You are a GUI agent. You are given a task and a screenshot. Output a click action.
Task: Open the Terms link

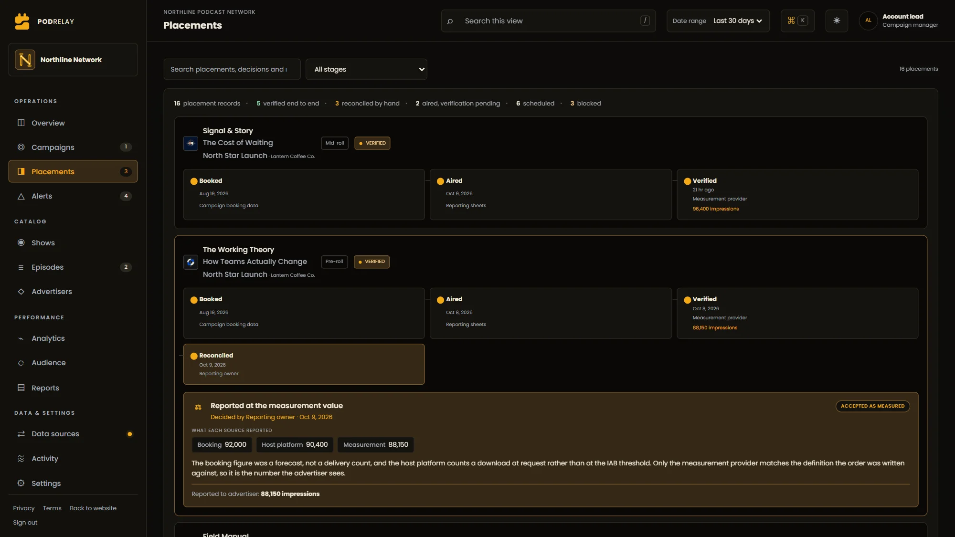click(x=52, y=508)
